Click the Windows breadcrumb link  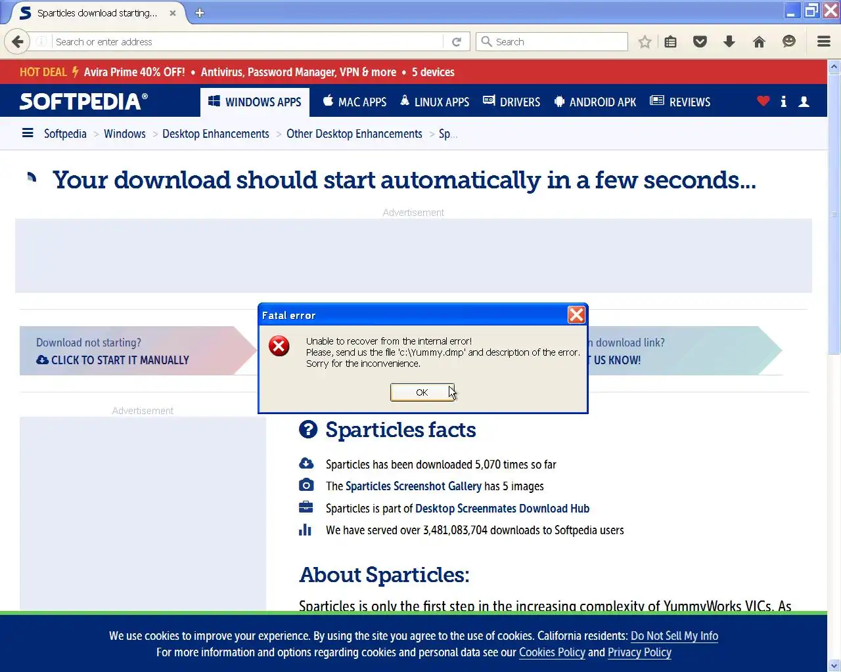click(x=125, y=134)
